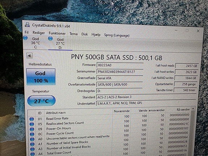Click the Værste column header

pos(143,111)
